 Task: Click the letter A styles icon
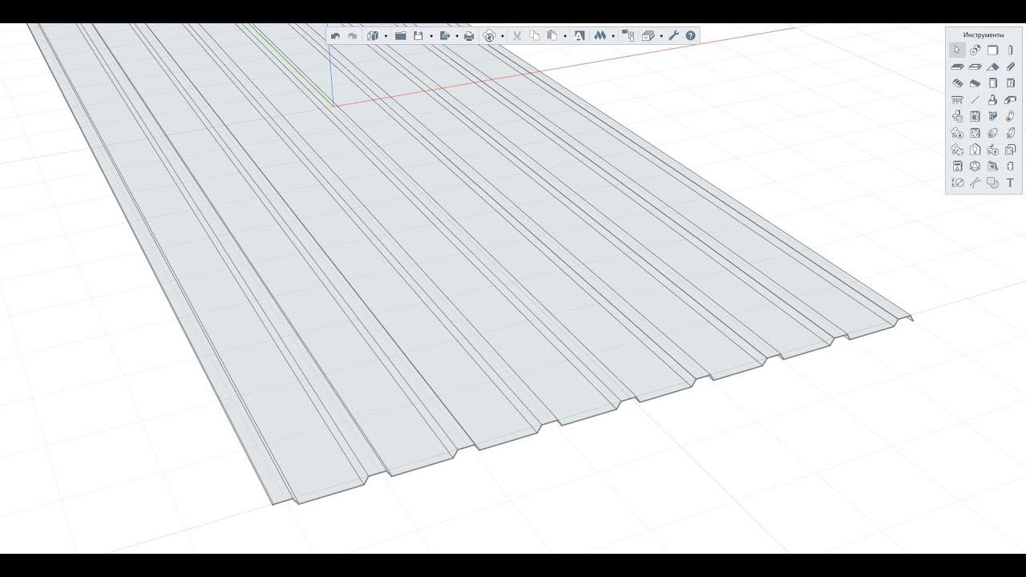coord(580,36)
